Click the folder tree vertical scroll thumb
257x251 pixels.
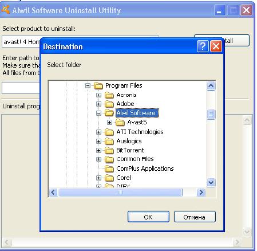click(211, 114)
